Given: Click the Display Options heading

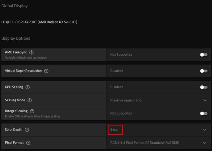Looking at the screenshot, I should 16,38.
